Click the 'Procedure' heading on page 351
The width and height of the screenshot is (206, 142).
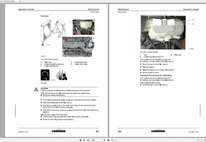pyautogui.click(x=45, y=16)
